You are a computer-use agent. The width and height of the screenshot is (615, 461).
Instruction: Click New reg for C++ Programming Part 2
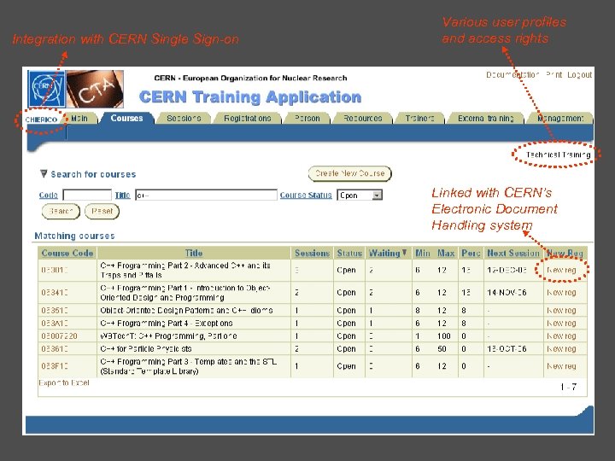561,270
